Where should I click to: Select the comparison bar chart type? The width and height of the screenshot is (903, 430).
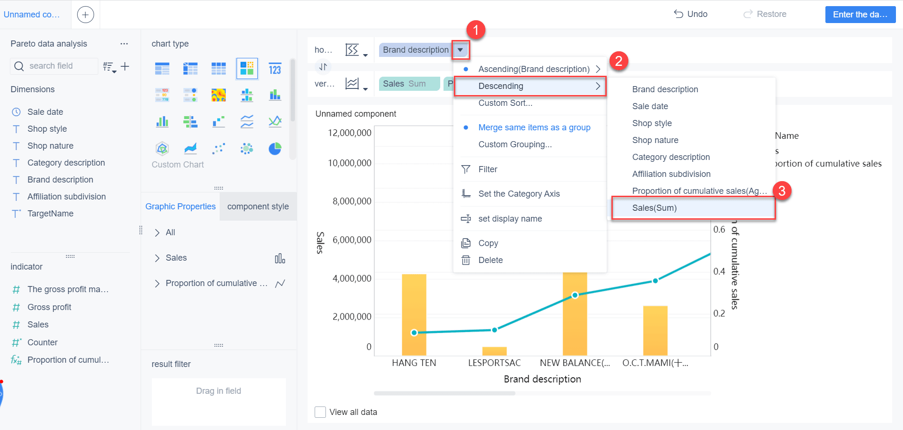click(x=190, y=122)
